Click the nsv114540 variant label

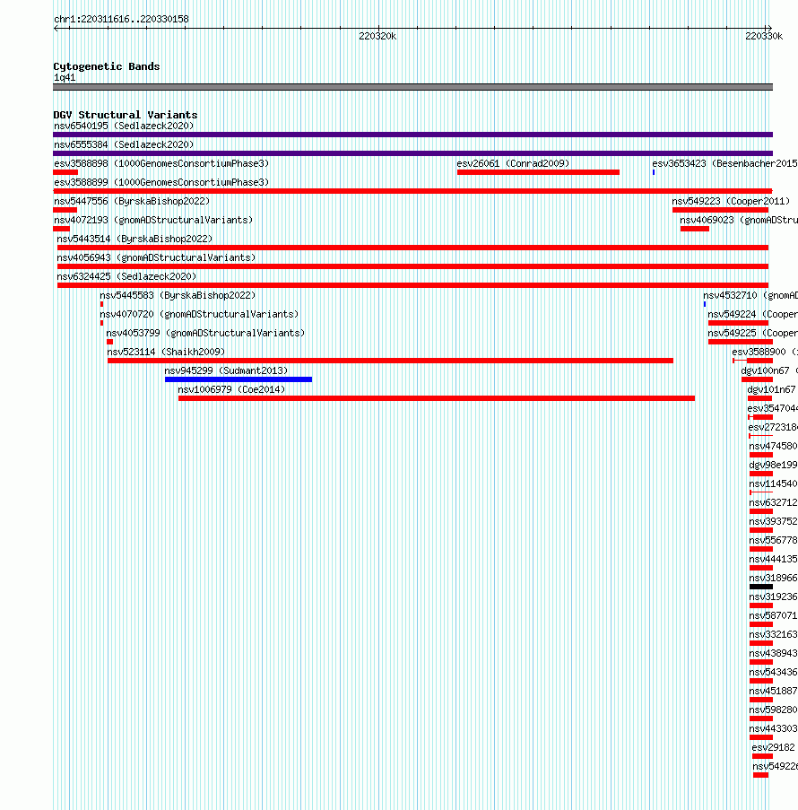click(x=773, y=484)
